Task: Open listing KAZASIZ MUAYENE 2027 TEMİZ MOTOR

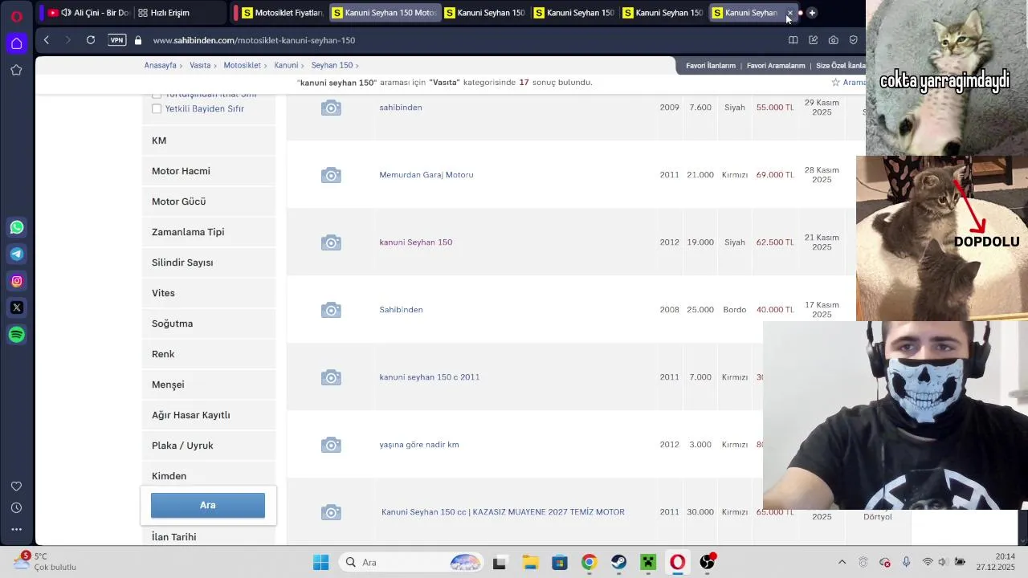Action: click(503, 512)
